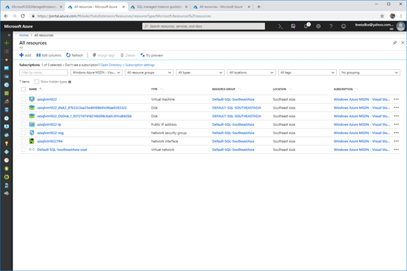The height and width of the screenshot is (271, 407).
Task: Click the clock icon in sidebar
Action: (x=6, y=119)
